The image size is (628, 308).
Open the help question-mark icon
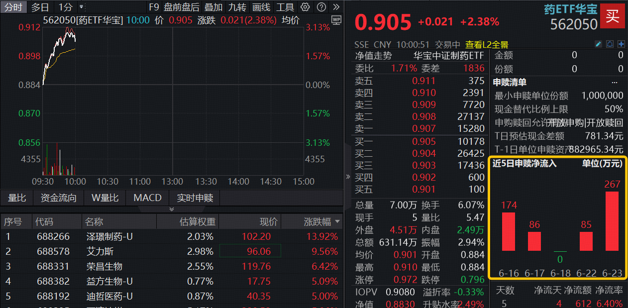click(321, 7)
